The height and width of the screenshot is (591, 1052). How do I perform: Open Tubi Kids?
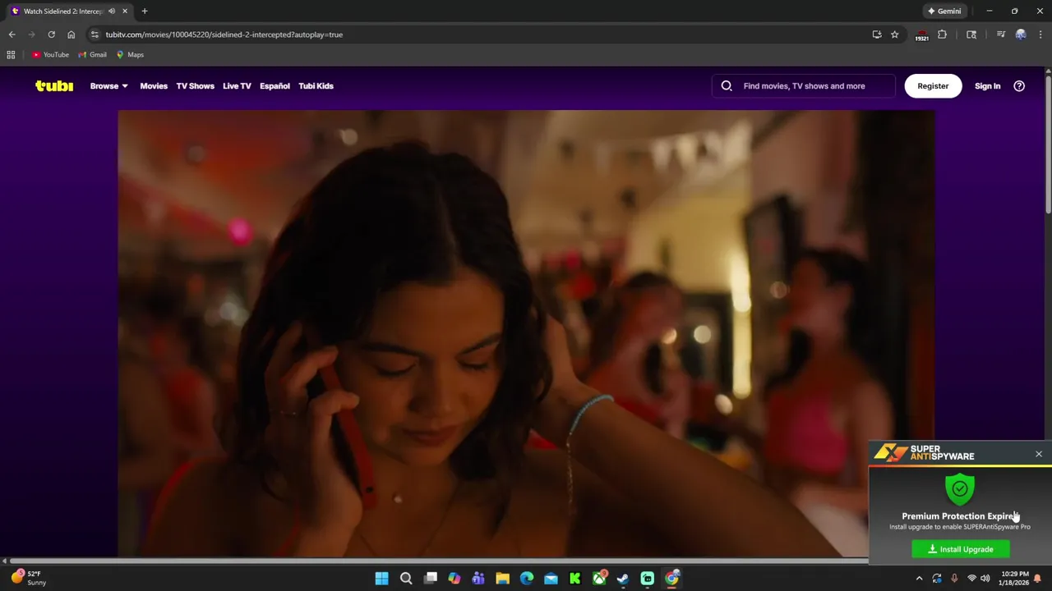[316, 85]
